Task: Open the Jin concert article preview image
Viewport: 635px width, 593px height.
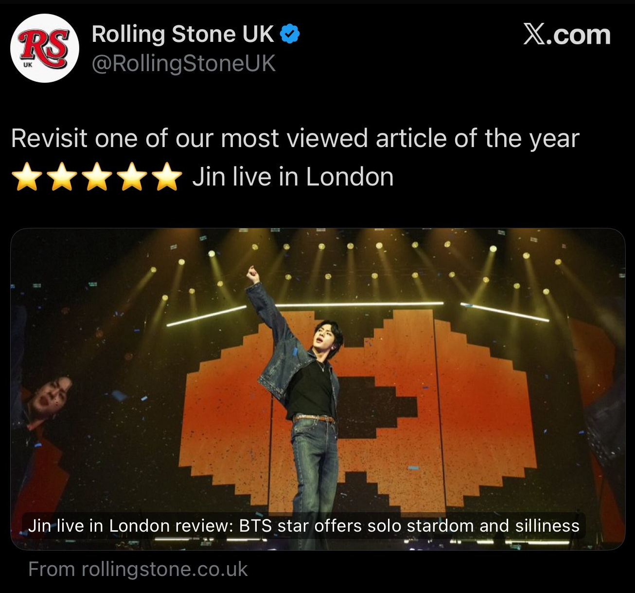Action: coord(317,389)
